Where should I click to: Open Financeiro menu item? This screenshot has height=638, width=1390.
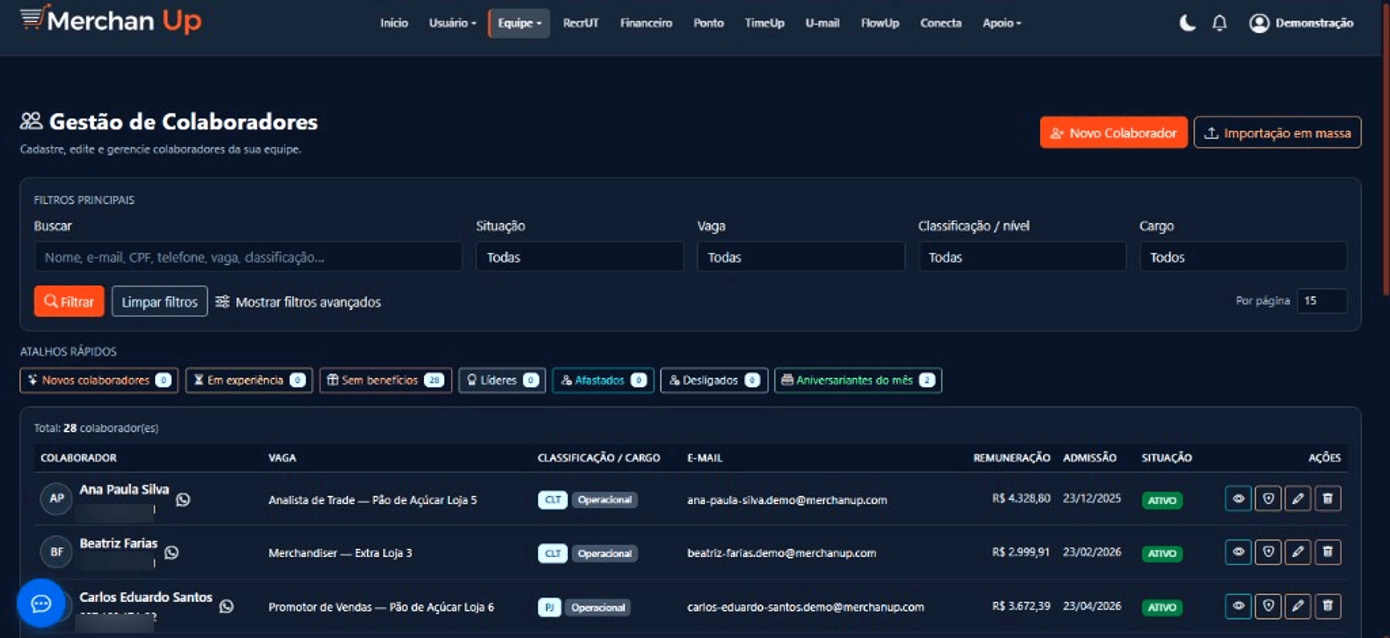[x=646, y=23]
